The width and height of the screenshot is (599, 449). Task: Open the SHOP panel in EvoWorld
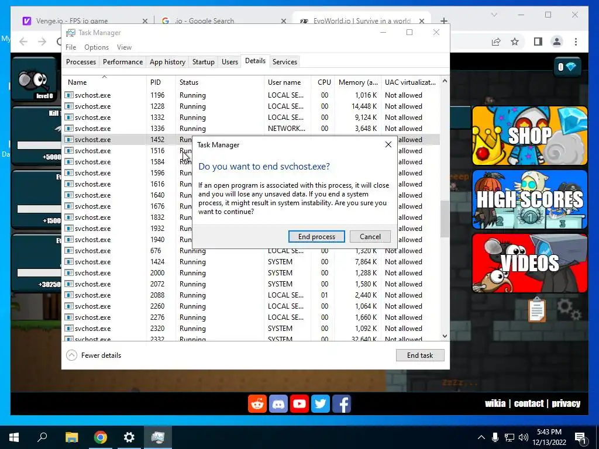click(x=530, y=136)
